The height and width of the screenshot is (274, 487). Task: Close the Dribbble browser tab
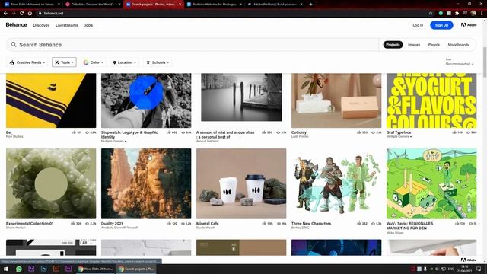click(x=119, y=5)
